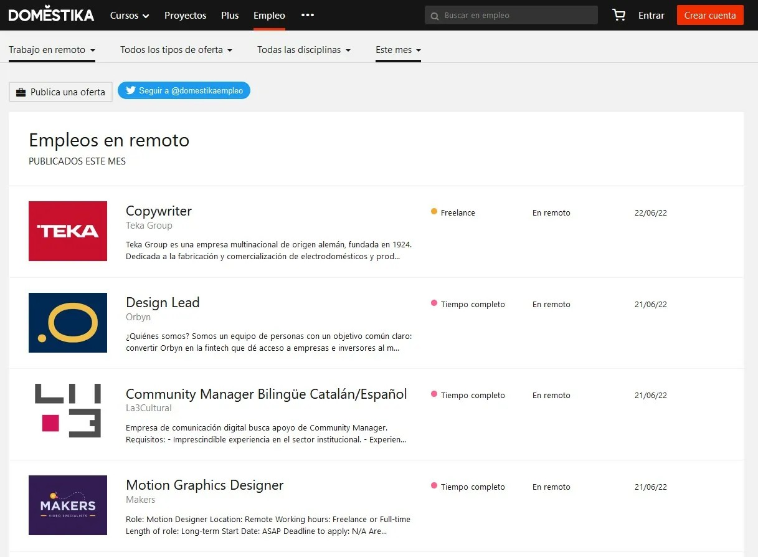Viewport: 758px width, 557px height.
Task: Open the La3Cultural company logo
Action: 68,411
